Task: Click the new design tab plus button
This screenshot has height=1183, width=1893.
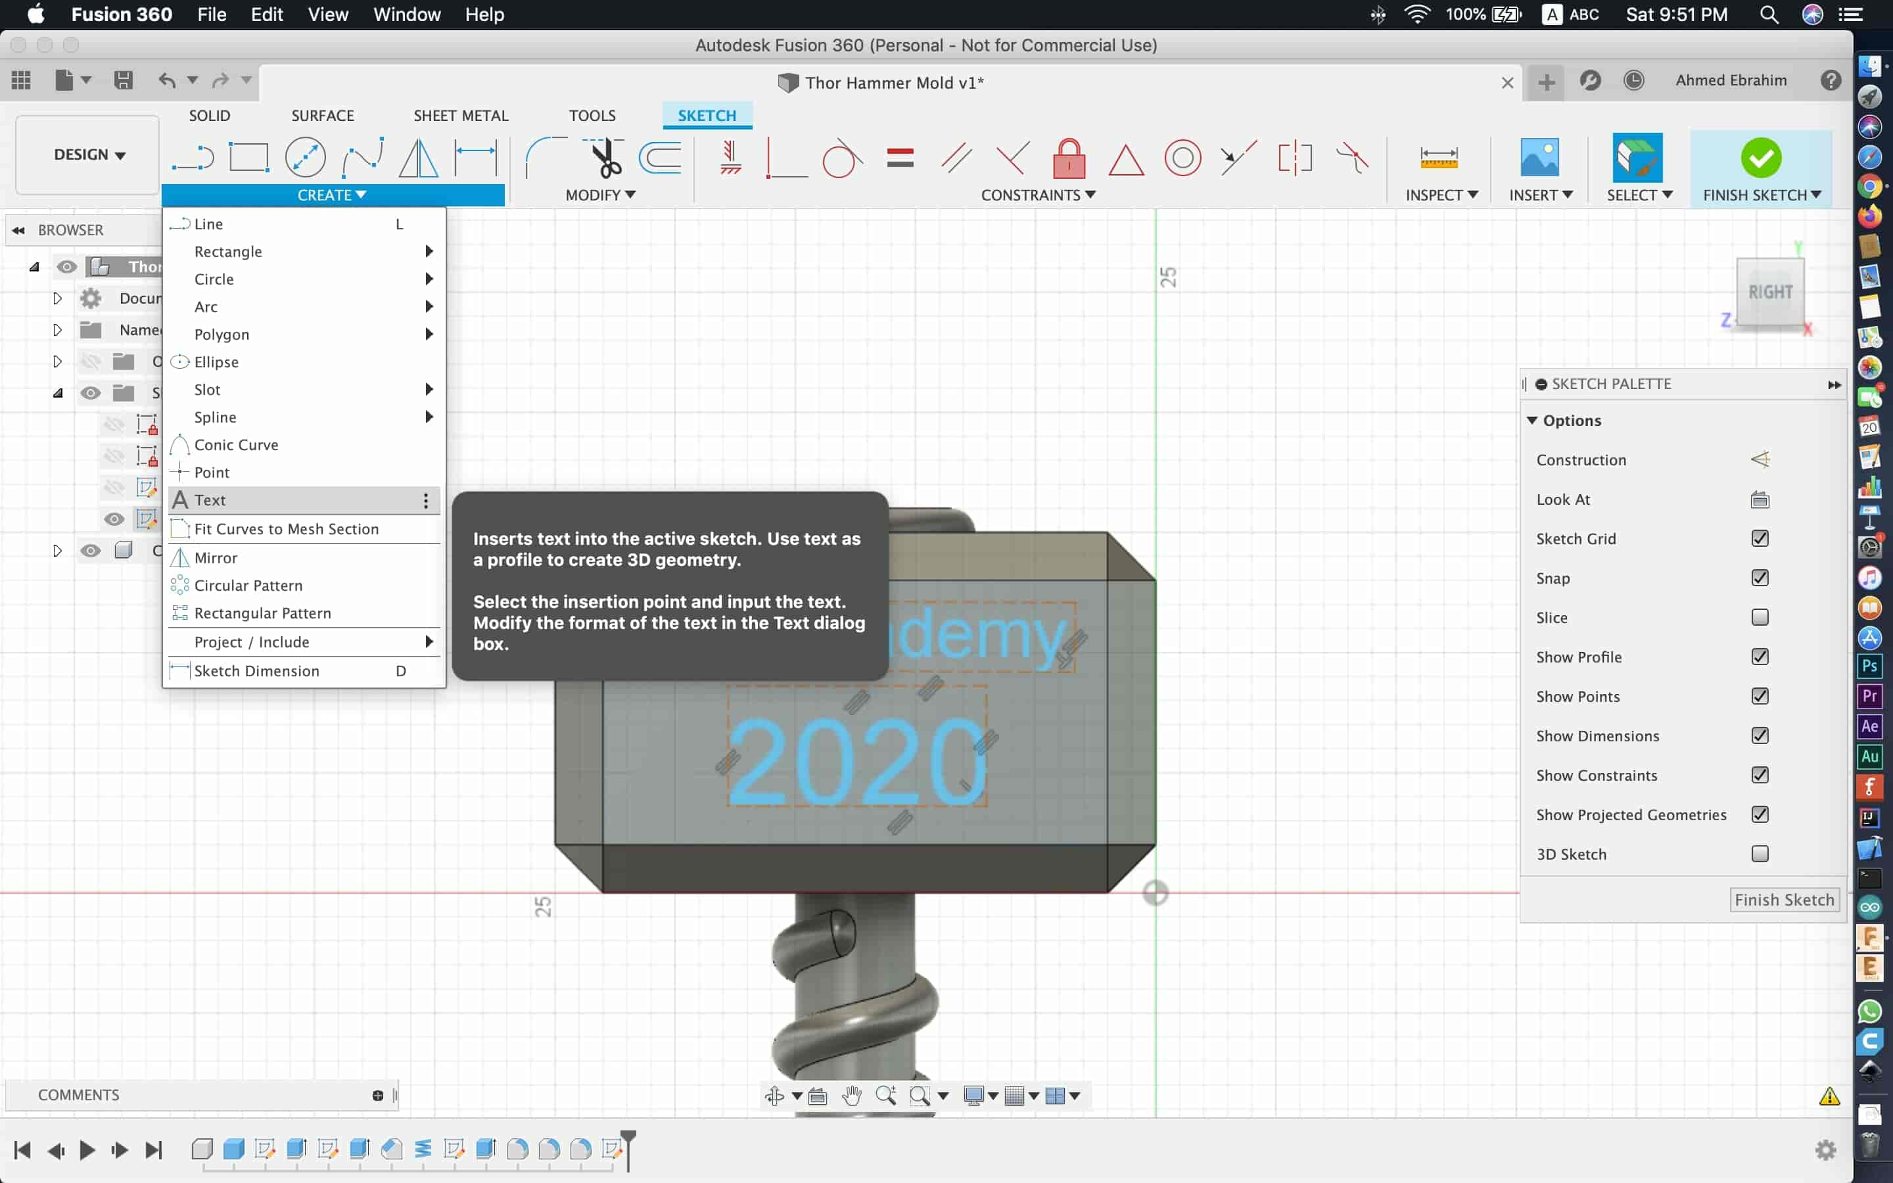Action: (x=1547, y=81)
